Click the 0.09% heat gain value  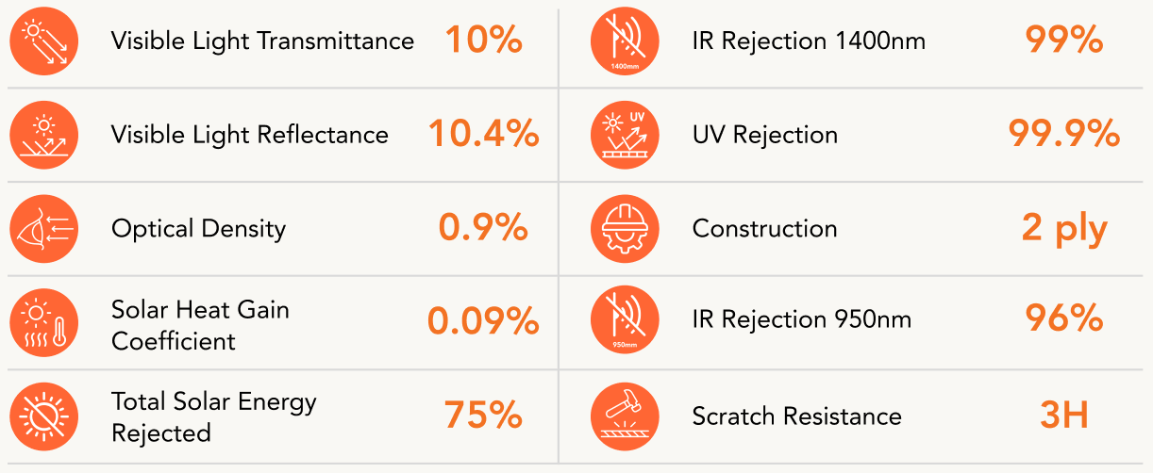[484, 322]
